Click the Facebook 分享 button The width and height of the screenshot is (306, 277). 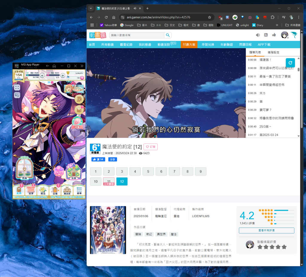[x=113, y=159]
